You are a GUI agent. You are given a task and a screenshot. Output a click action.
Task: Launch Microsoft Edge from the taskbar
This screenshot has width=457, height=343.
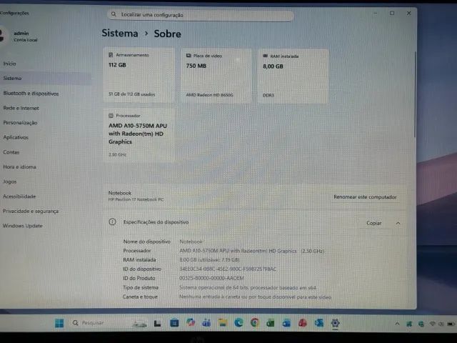pos(238,323)
